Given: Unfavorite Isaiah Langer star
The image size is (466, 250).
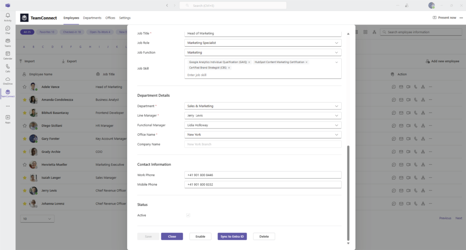Looking at the screenshot, I should 25,177.
